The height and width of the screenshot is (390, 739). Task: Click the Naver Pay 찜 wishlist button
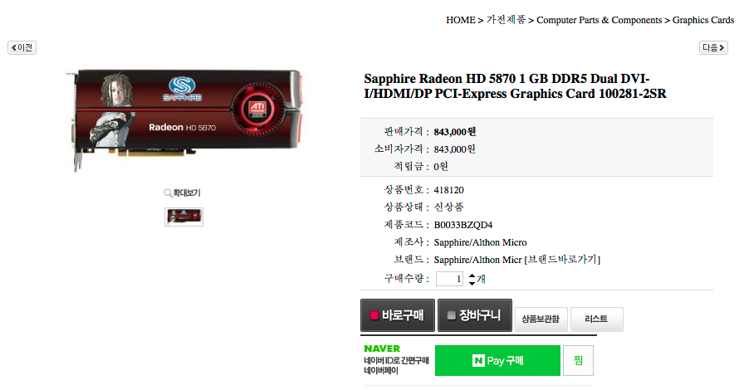pos(578,361)
